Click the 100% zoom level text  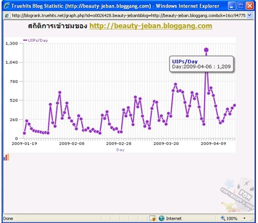click(232, 218)
